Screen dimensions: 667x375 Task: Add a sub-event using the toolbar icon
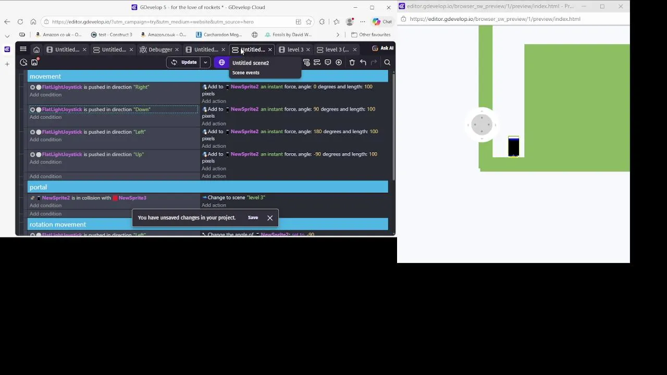pyautogui.click(x=317, y=63)
